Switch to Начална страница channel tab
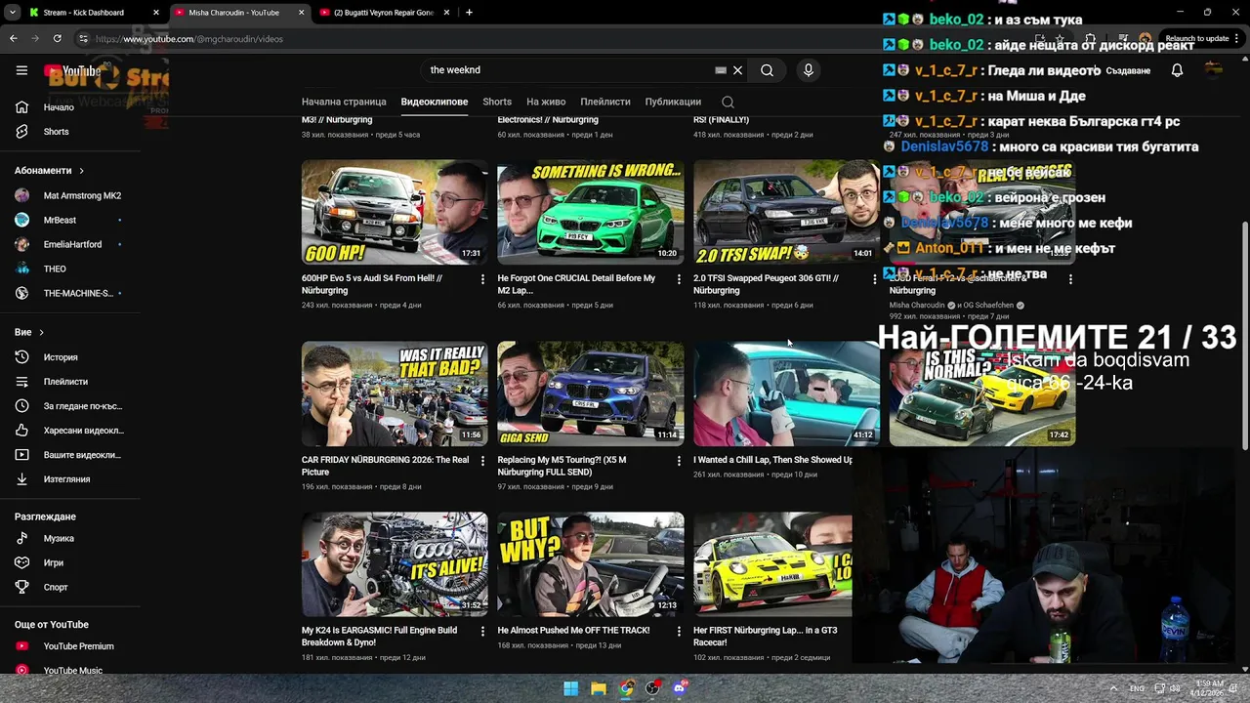 (344, 102)
